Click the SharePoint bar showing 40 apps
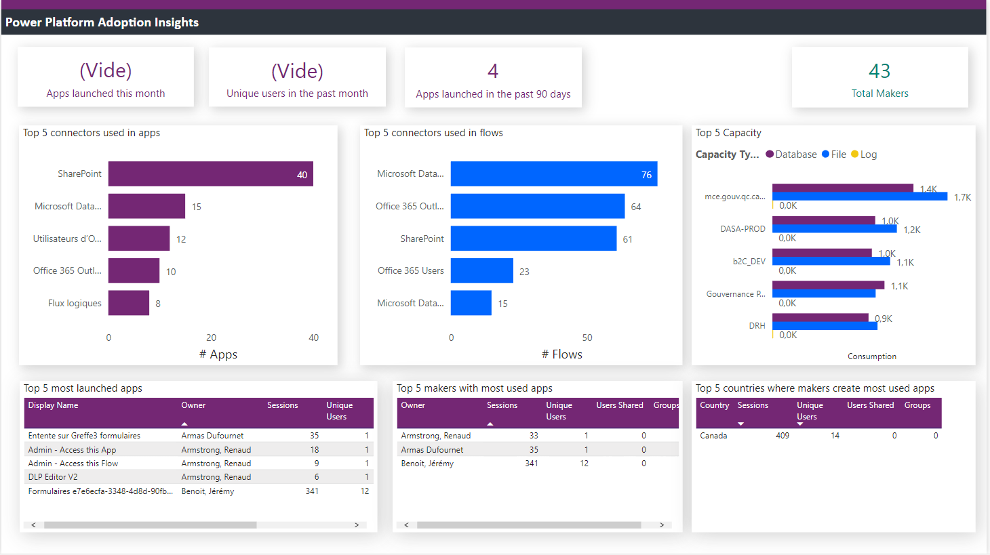Image resolution: width=990 pixels, height=555 pixels. click(210, 174)
